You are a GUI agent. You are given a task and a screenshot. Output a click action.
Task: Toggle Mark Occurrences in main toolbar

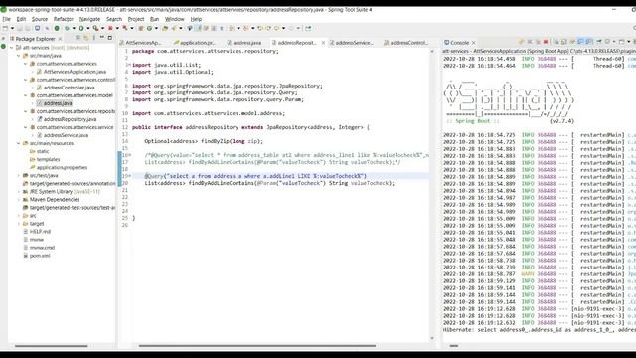pos(198,28)
